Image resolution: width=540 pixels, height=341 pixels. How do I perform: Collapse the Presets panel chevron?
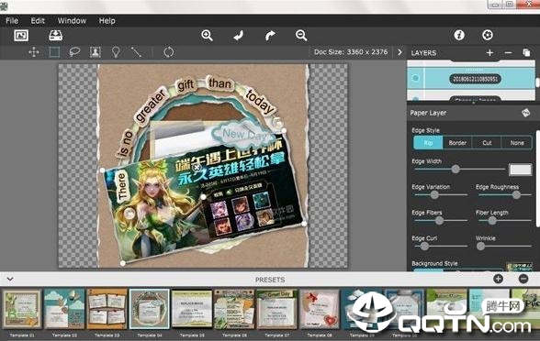pyautogui.click(x=10, y=279)
